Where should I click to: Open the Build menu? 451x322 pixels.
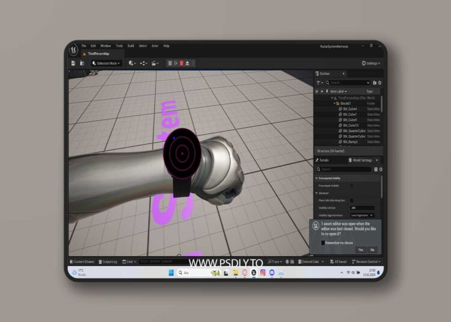click(x=130, y=46)
